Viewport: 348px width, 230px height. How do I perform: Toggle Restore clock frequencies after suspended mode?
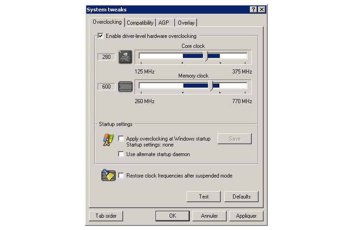[x=121, y=175]
